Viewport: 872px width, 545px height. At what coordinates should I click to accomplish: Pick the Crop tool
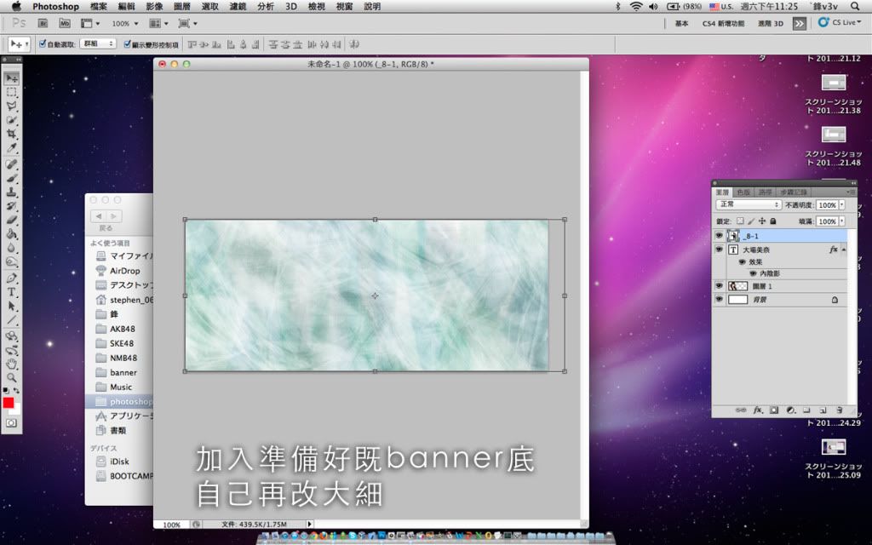[x=12, y=135]
